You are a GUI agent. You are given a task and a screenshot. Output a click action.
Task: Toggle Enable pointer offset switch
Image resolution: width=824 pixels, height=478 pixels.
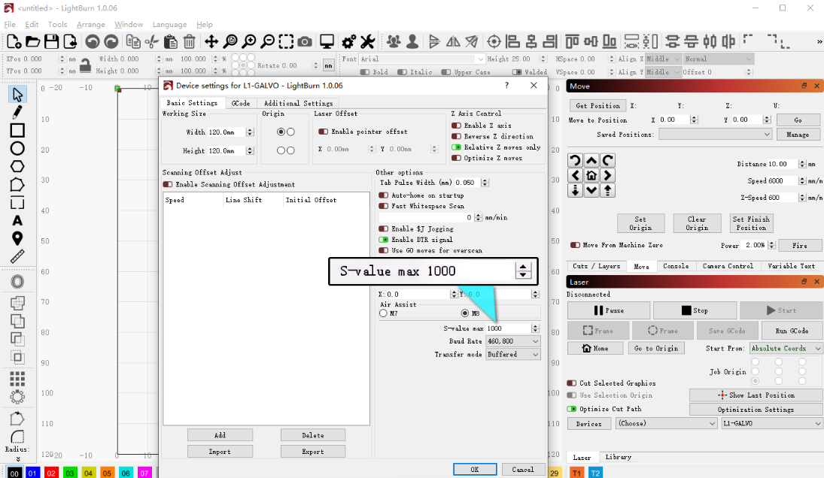[x=323, y=132]
